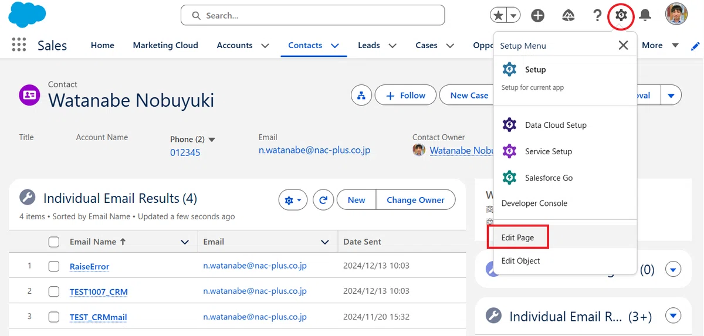Expand the Leads tab dropdown chevron
Image resolution: width=704 pixels, height=336 pixels.
coord(392,45)
